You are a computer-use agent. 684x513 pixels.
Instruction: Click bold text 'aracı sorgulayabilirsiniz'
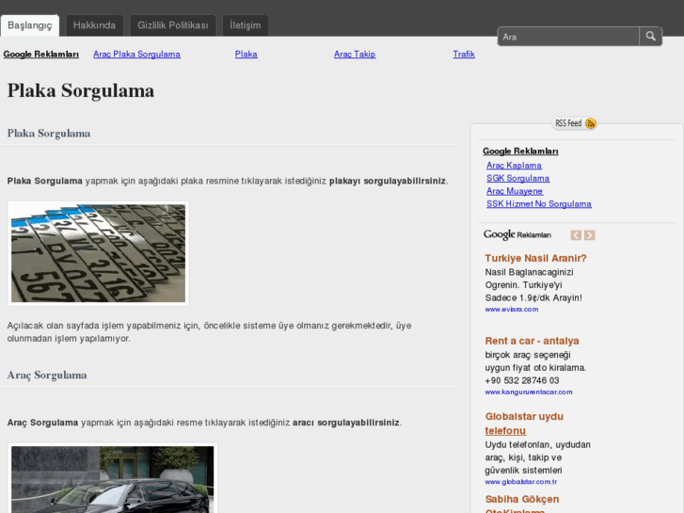pos(346,423)
